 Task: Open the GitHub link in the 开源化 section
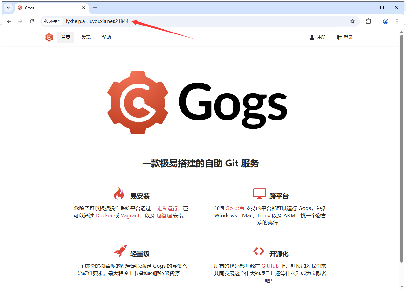(x=270, y=266)
